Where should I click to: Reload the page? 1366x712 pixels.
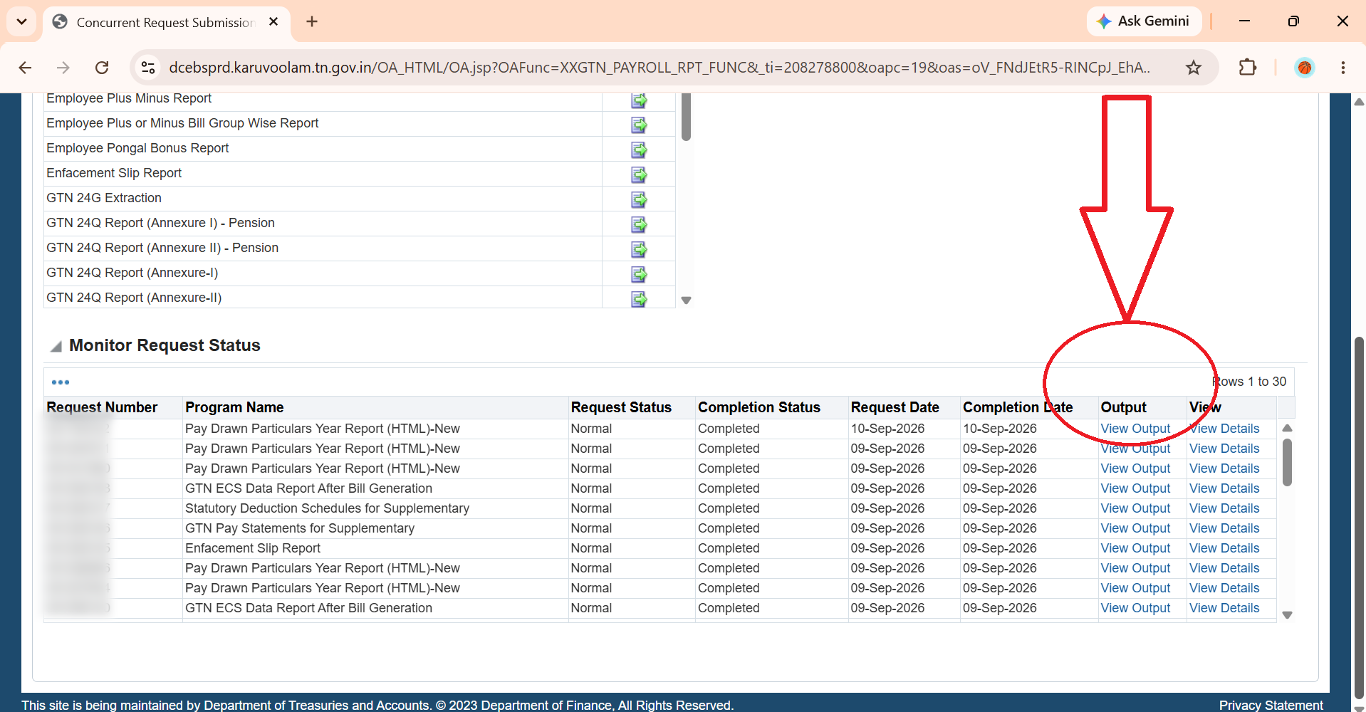[102, 68]
